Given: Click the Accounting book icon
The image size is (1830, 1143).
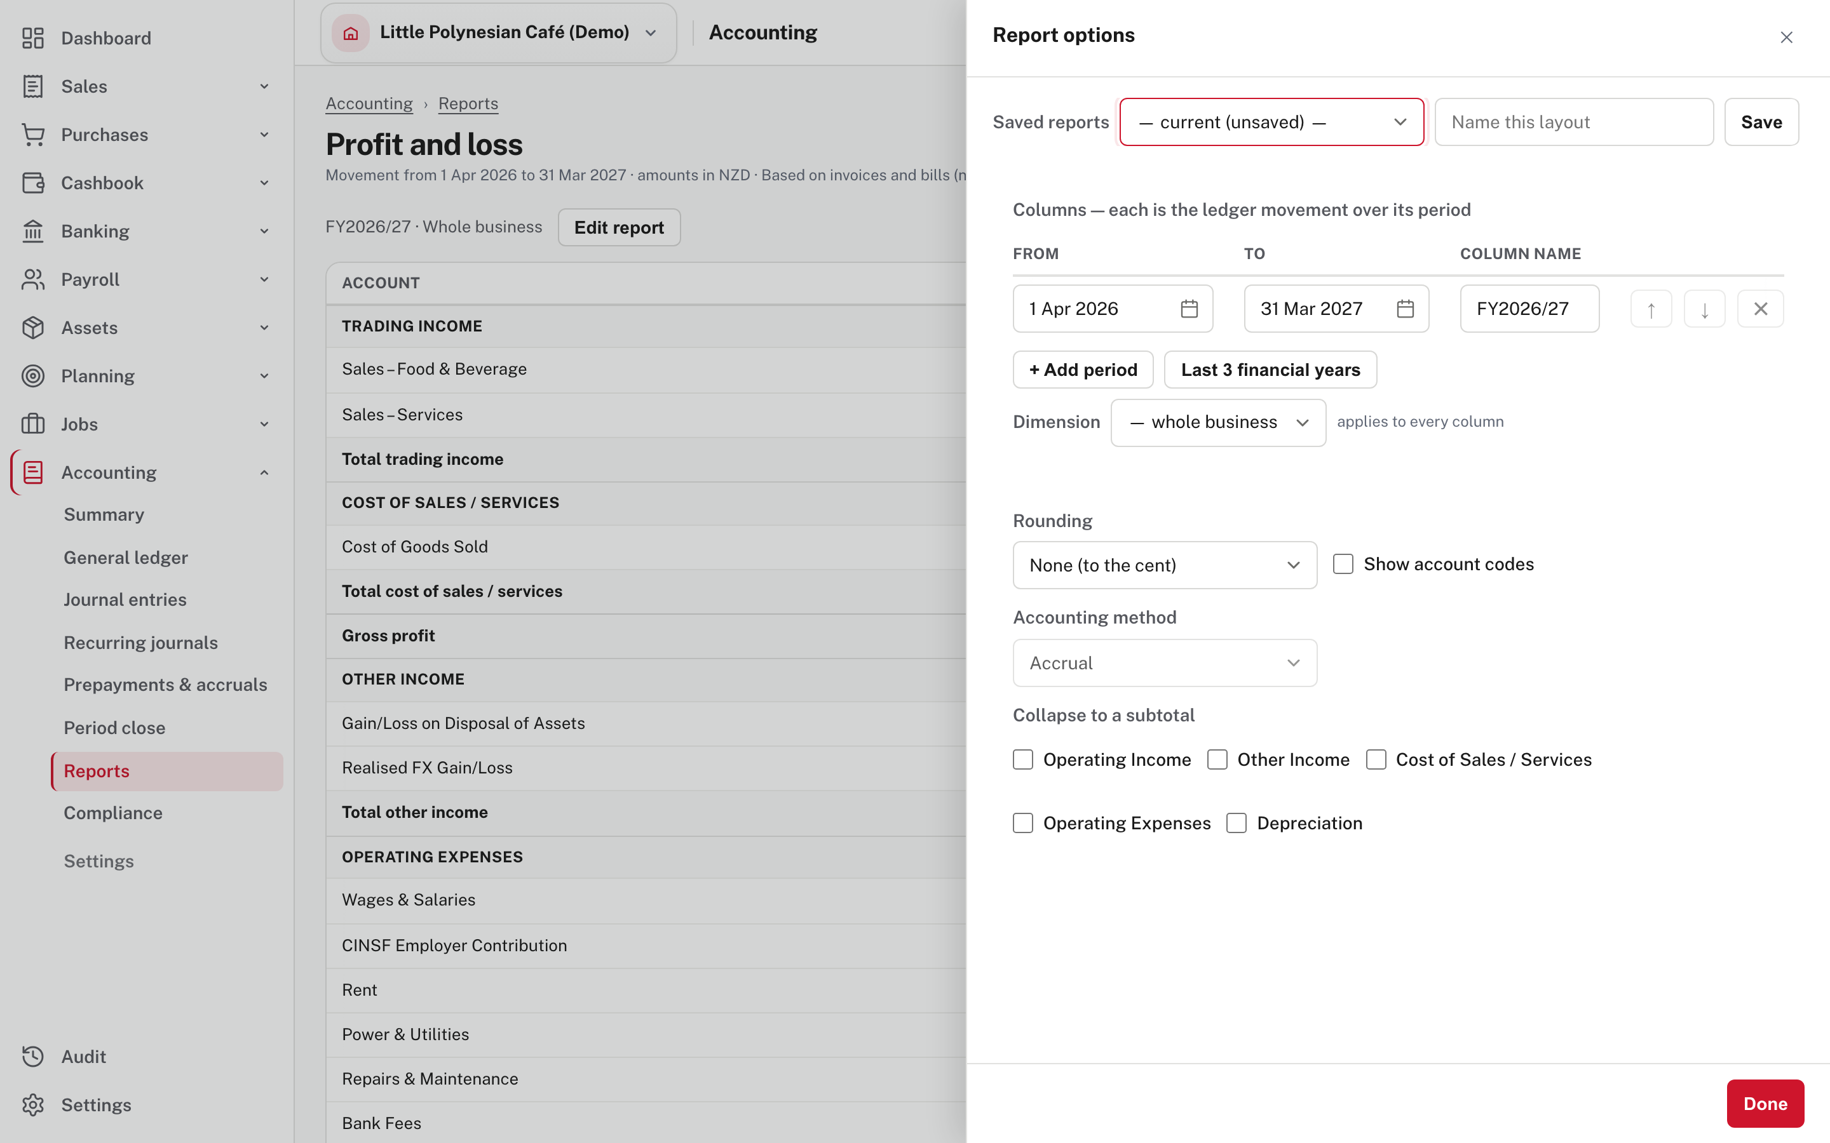Looking at the screenshot, I should pyautogui.click(x=32, y=472).
